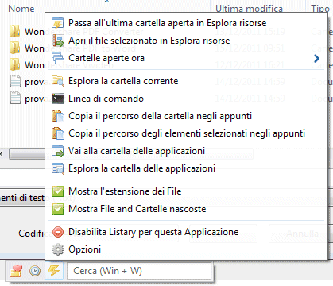Screen dimensions: 333x286
Task: Click the Mostra l'estensione dei File label
Action: pyautogui.click(x=125, y=191)
